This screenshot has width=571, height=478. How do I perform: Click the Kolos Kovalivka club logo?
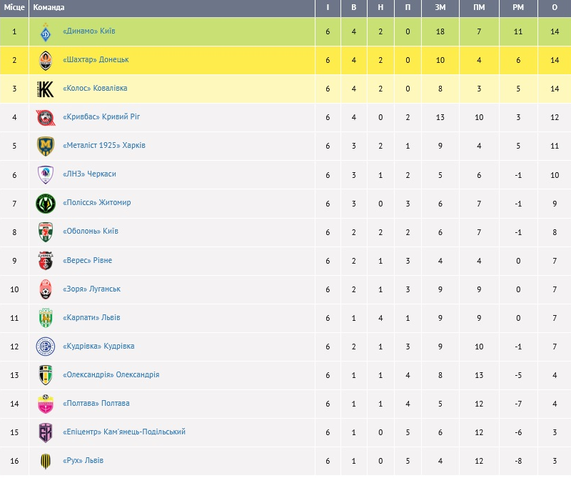[x=46, y=89]
